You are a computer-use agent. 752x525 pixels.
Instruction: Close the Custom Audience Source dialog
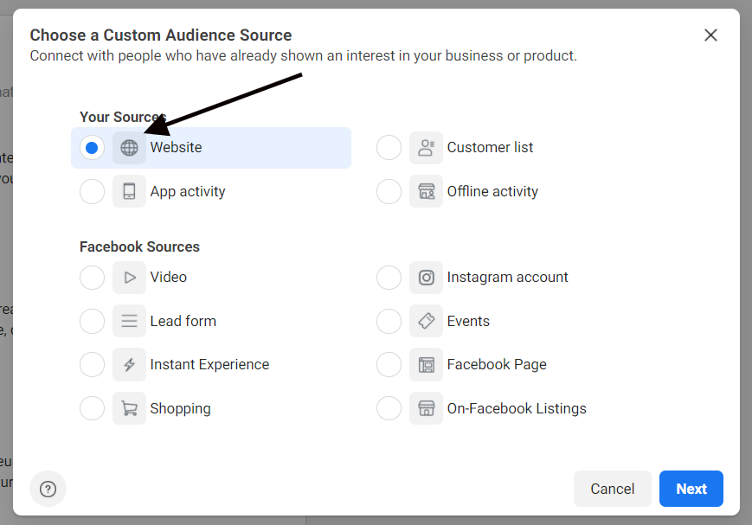pyautogui.click(x=710, y=35)
